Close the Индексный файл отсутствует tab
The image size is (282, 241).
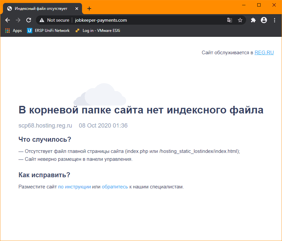[77, 9]
